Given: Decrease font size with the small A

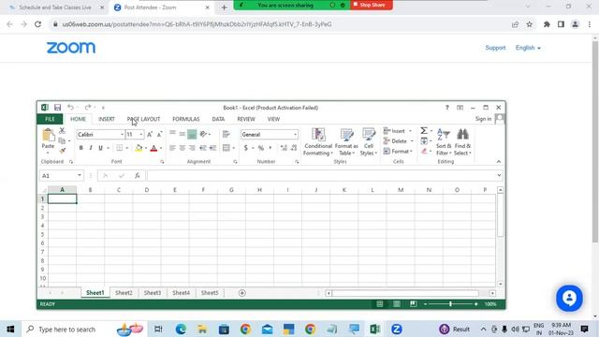Looking at the screenshot, I should [159, 135].
